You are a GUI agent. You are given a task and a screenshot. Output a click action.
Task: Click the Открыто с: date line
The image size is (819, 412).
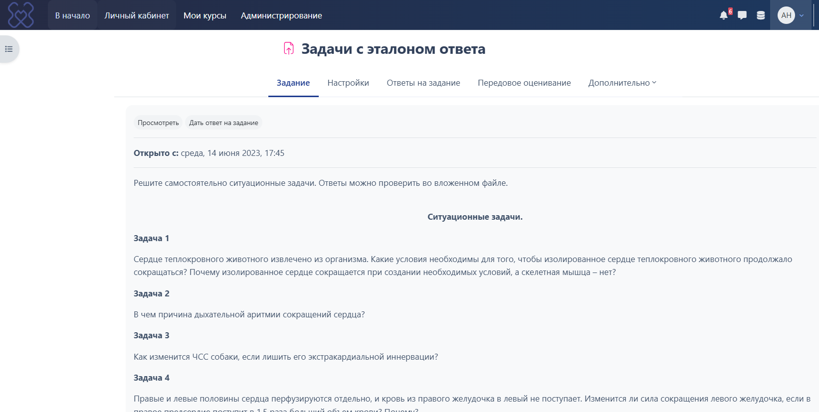pyautogui.click(x=209, y=153)
